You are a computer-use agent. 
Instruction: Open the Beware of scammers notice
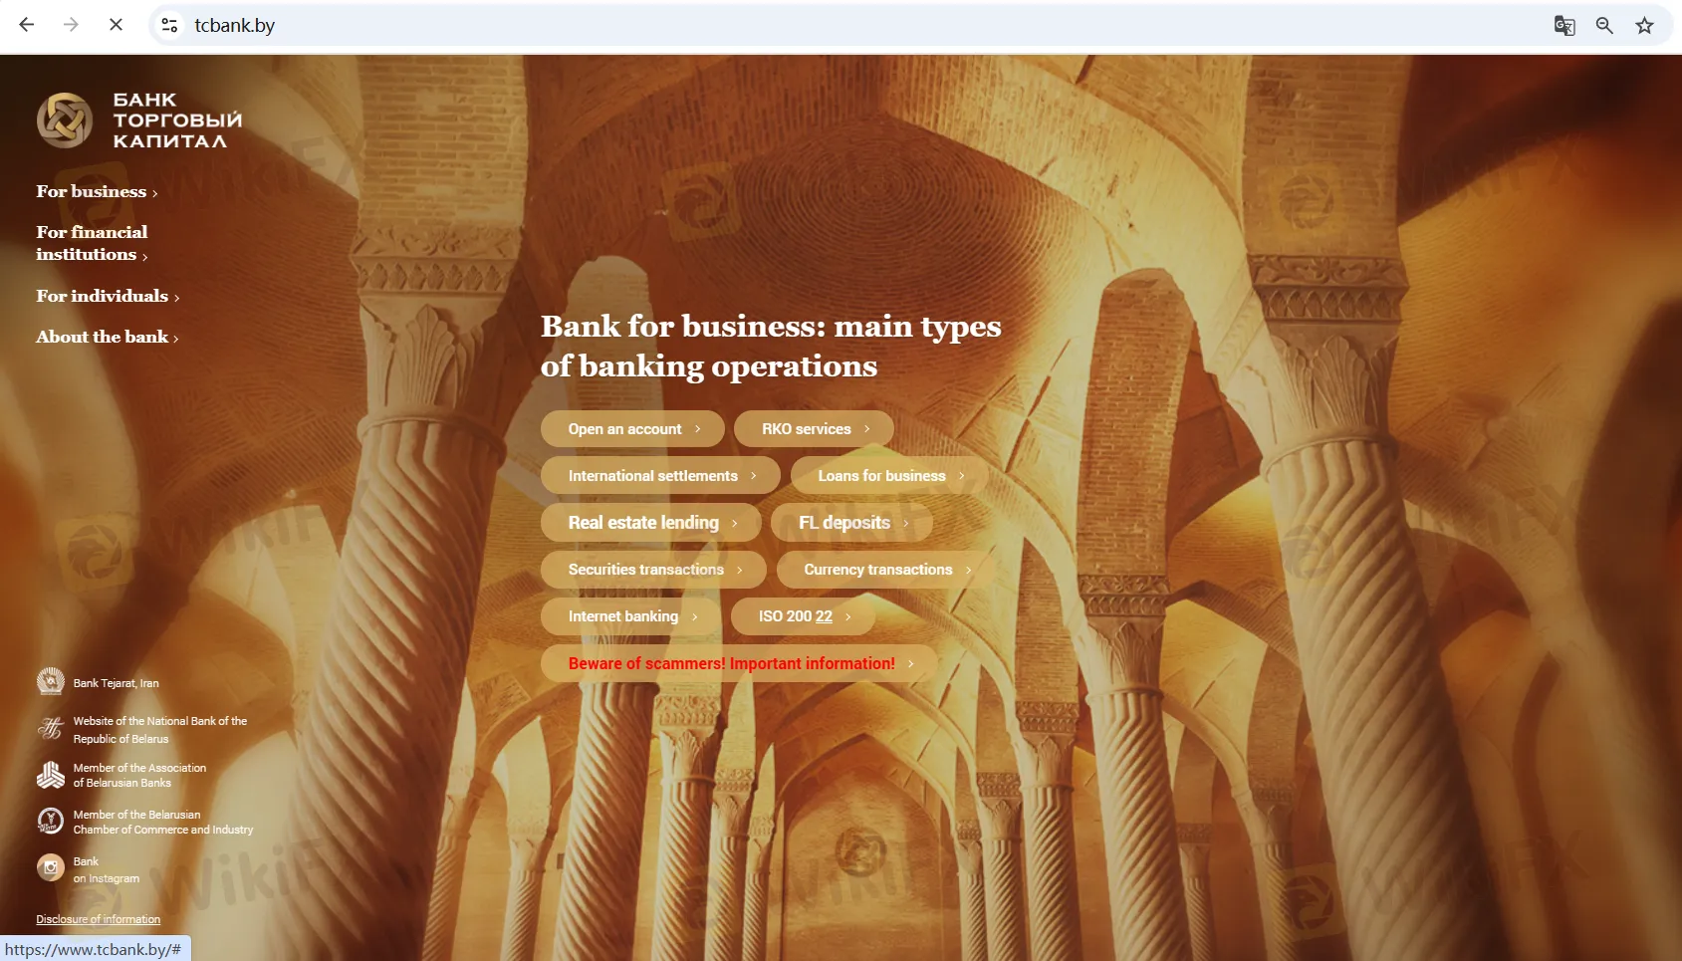tap(739, 663)
